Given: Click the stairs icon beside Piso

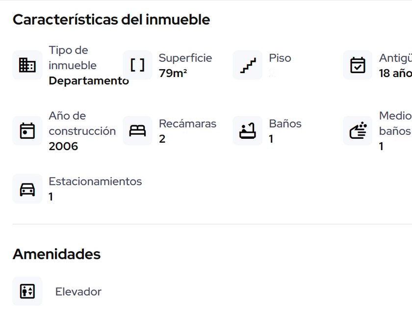Looking at the screenshot, I should (x=248, y=65).
